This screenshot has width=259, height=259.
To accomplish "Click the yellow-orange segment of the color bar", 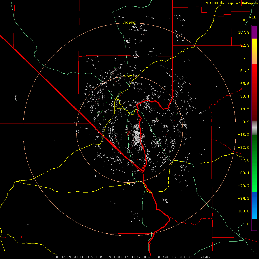I will (x=254, y=51).
